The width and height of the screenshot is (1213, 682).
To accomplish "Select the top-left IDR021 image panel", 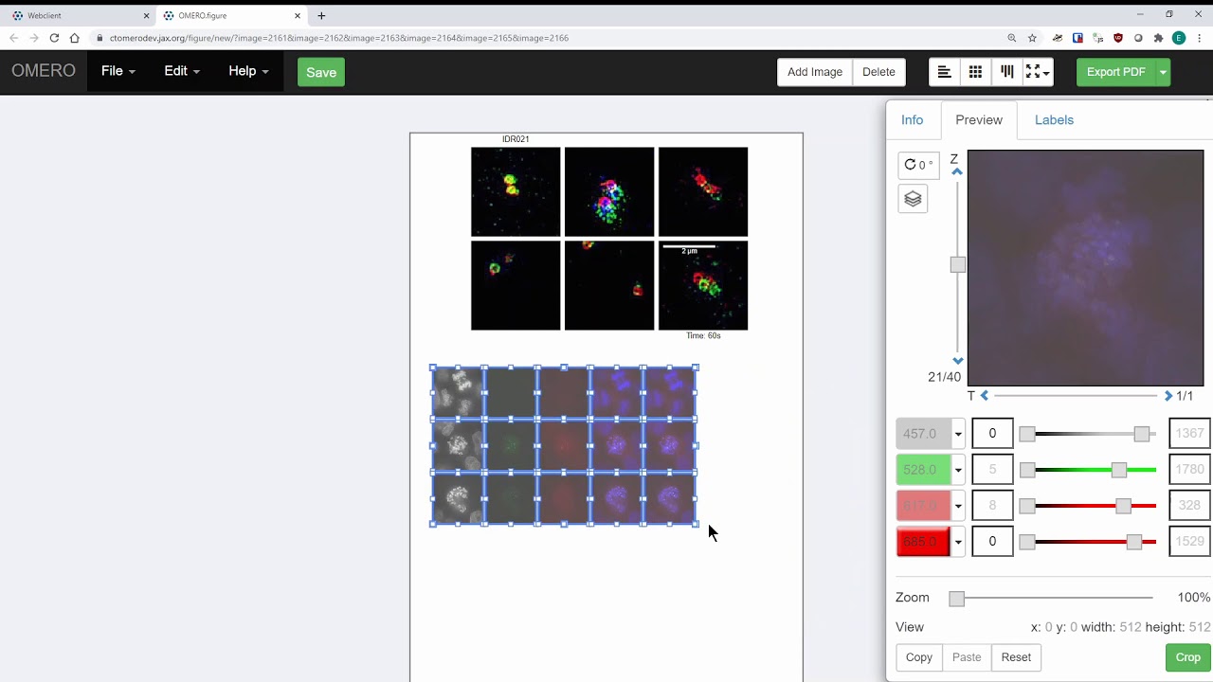I will tap(516, 191).
